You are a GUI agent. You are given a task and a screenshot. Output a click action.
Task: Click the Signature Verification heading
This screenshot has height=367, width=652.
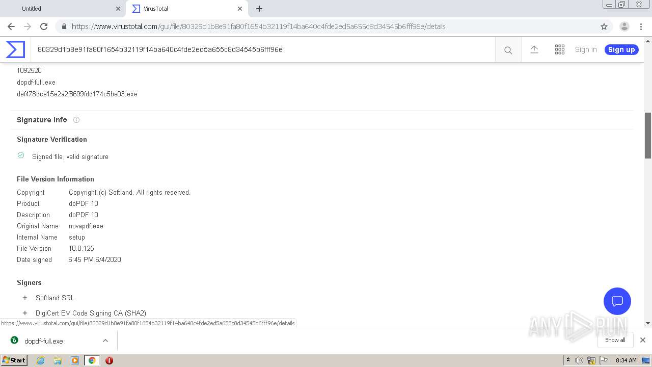[52, 139]
